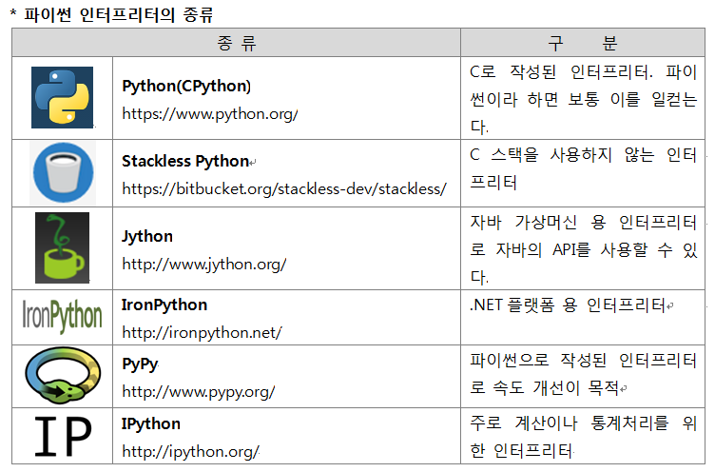Image resolution: width=715 pixels, height=472 pixels.
Task: Click the C 스택을 사용하지 않는 description
Action: pyautogui.click(x=583, y=168)
